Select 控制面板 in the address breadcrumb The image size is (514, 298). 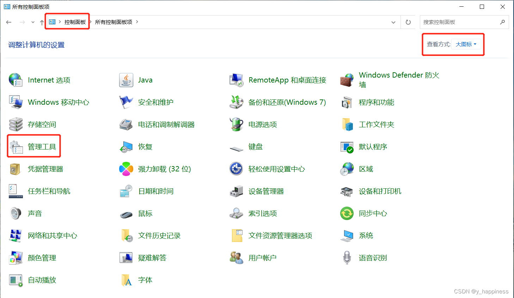point(75,22)
